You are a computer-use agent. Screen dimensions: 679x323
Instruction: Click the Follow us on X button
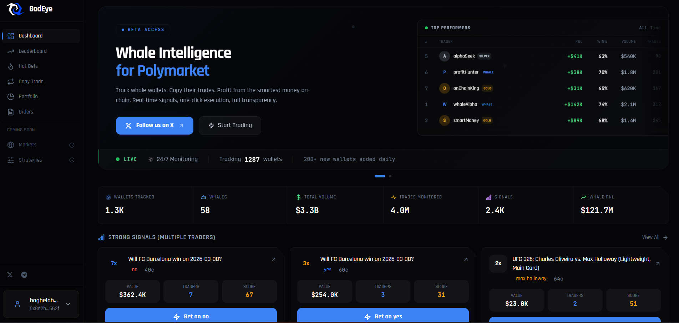pos(154,126)
